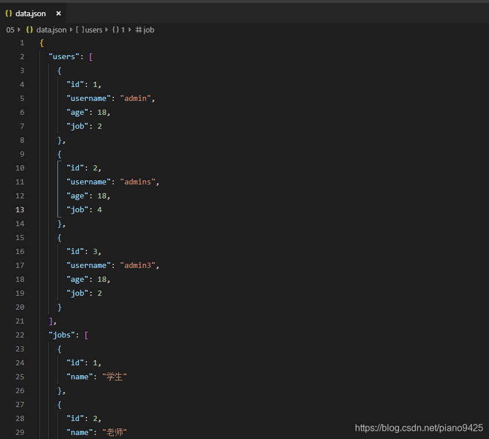Click line number 1 in gutter
This screenshot has height=439, width=489.
click(22, 43)
